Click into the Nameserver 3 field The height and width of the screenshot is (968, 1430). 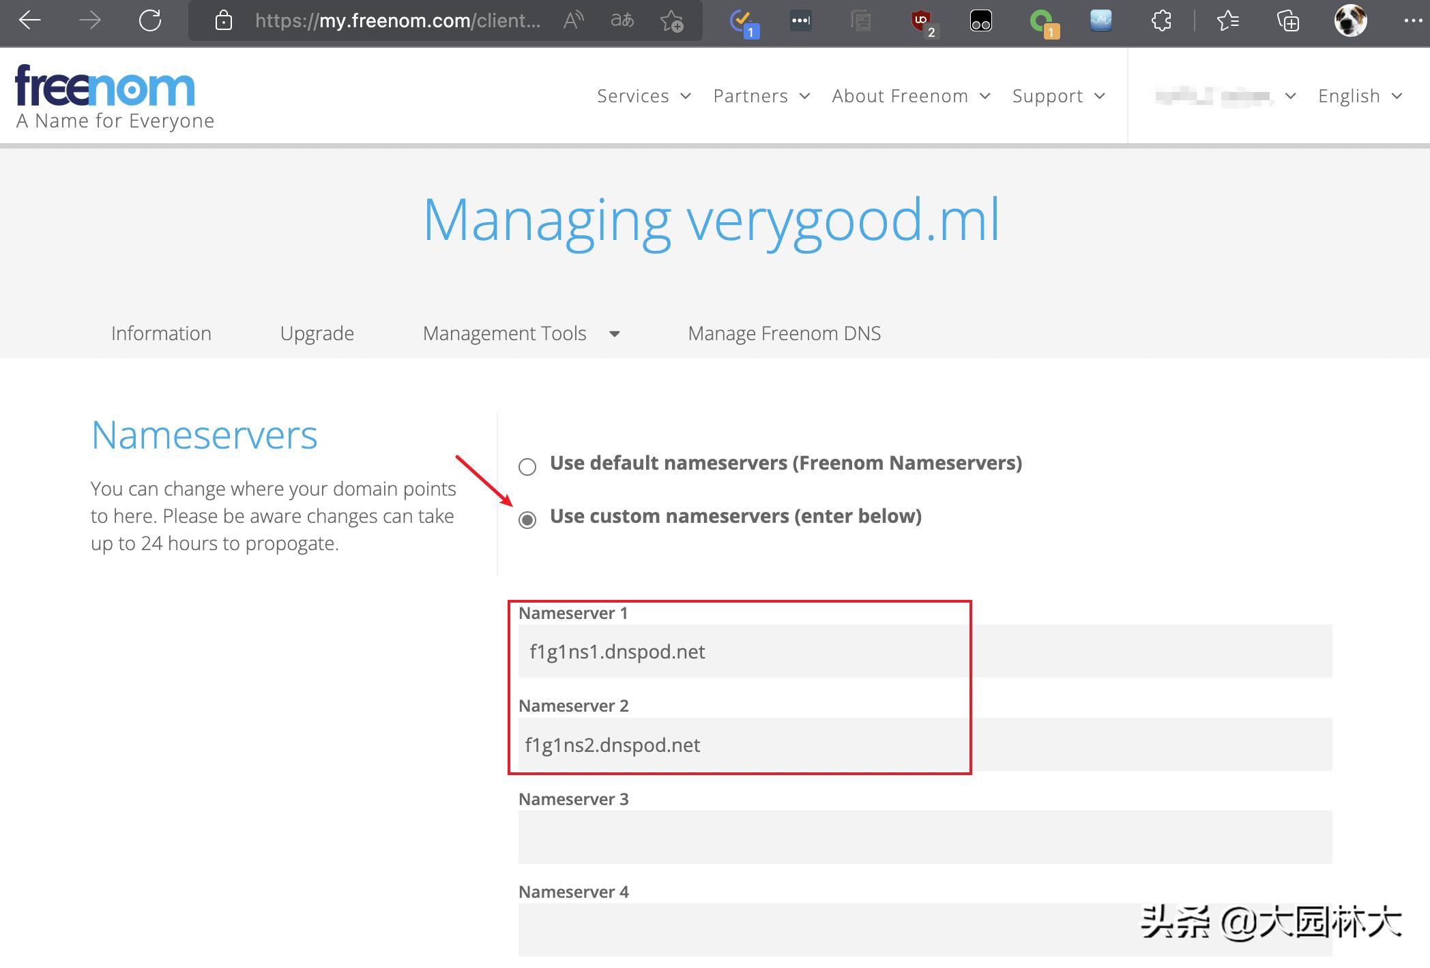pyautogui.click(x=924, y=836)
